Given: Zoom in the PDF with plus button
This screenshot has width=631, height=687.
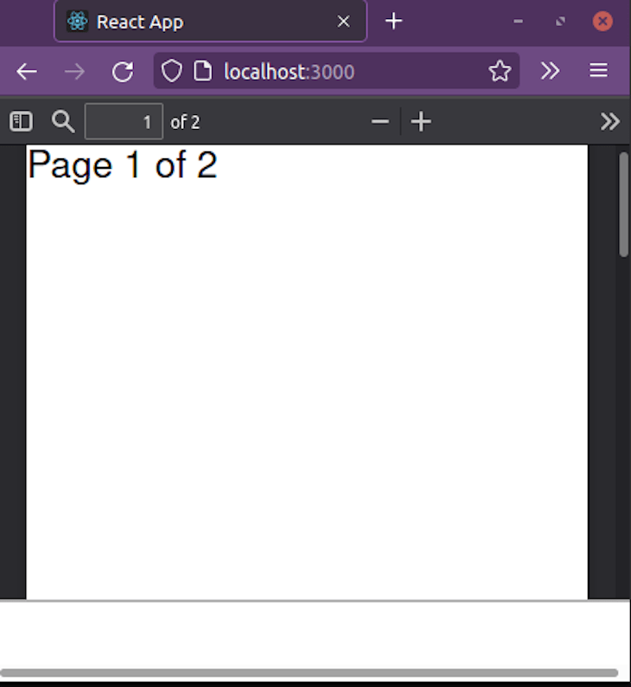Looking at the screenshot, I should (421, 121).
